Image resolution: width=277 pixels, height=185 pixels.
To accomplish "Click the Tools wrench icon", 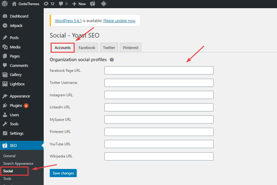I will click(x=5, y=124).
